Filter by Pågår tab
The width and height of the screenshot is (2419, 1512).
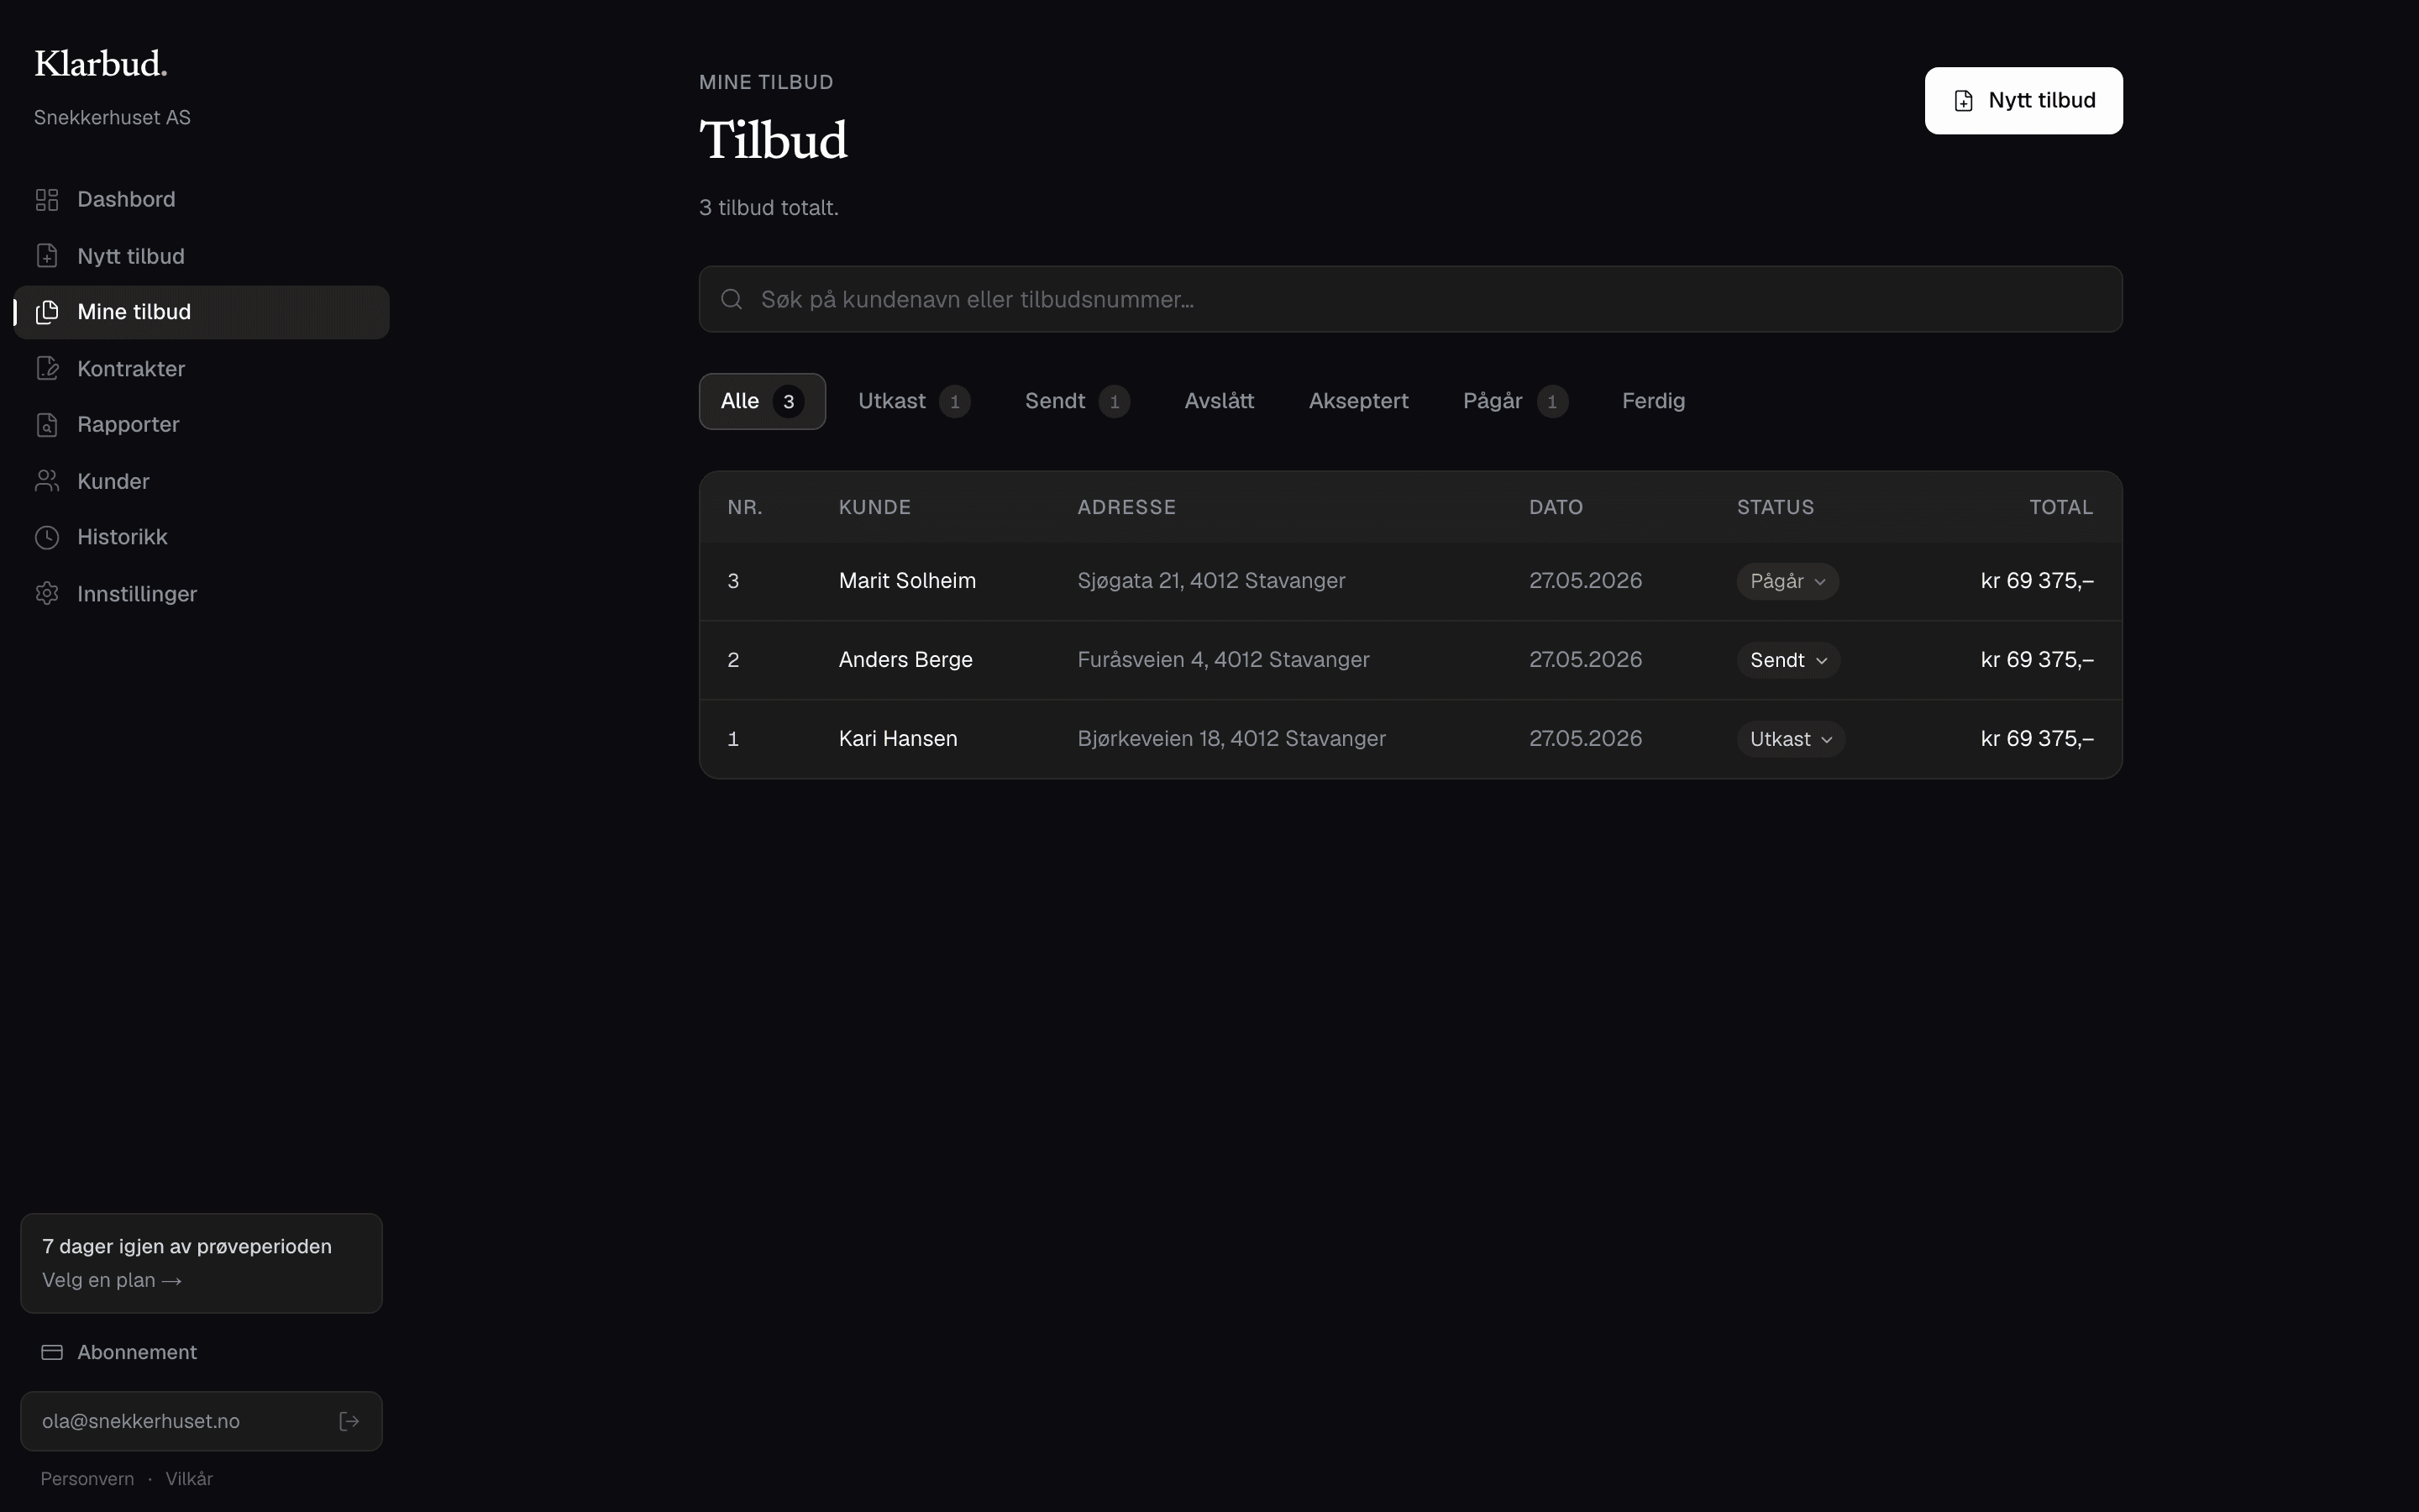(1514, 401)
